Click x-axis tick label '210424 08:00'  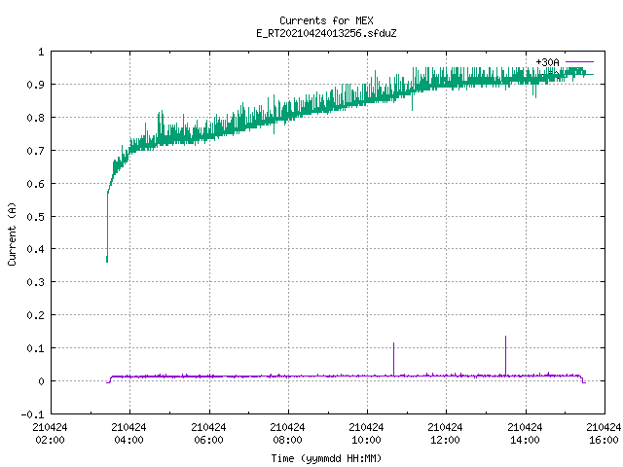coord(287,434)
